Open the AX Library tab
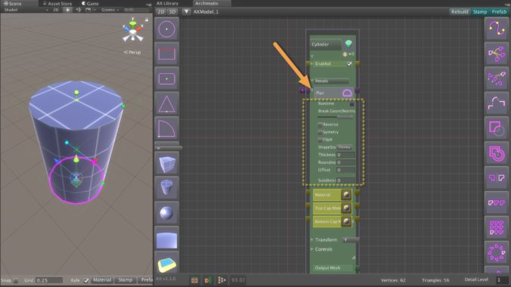This screenshot has width=511, height=287. [168, 3]
